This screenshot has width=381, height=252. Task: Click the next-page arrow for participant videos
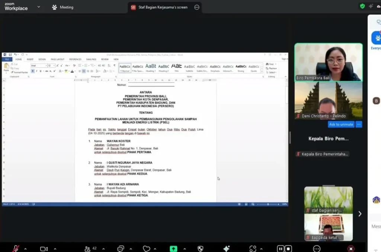tap(359, 214)
